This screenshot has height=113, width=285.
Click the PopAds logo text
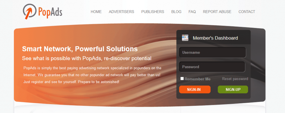click(50, 12)
